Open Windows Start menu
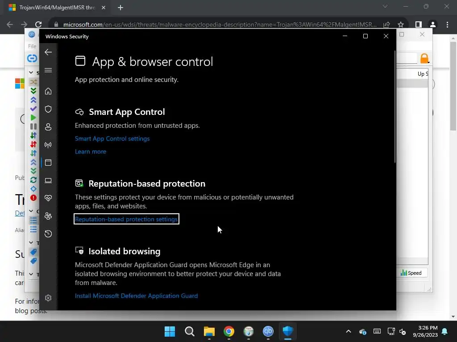Image resolution: width=457 pixels, height=342 pixels. click(170, 331)
